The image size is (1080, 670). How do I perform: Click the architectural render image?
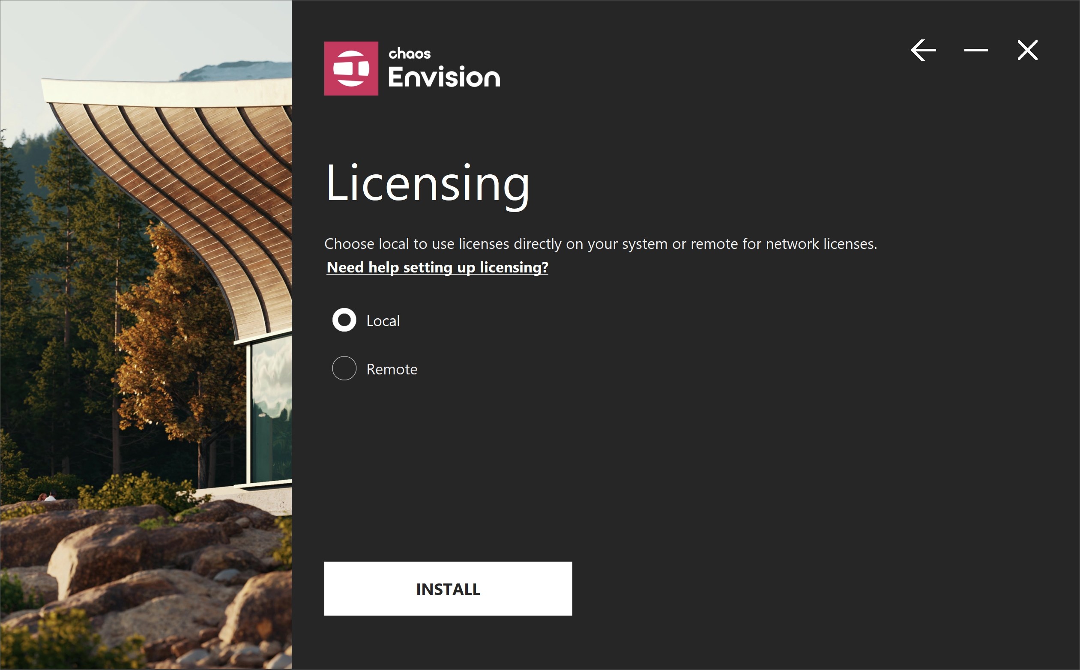pos(146,335)
